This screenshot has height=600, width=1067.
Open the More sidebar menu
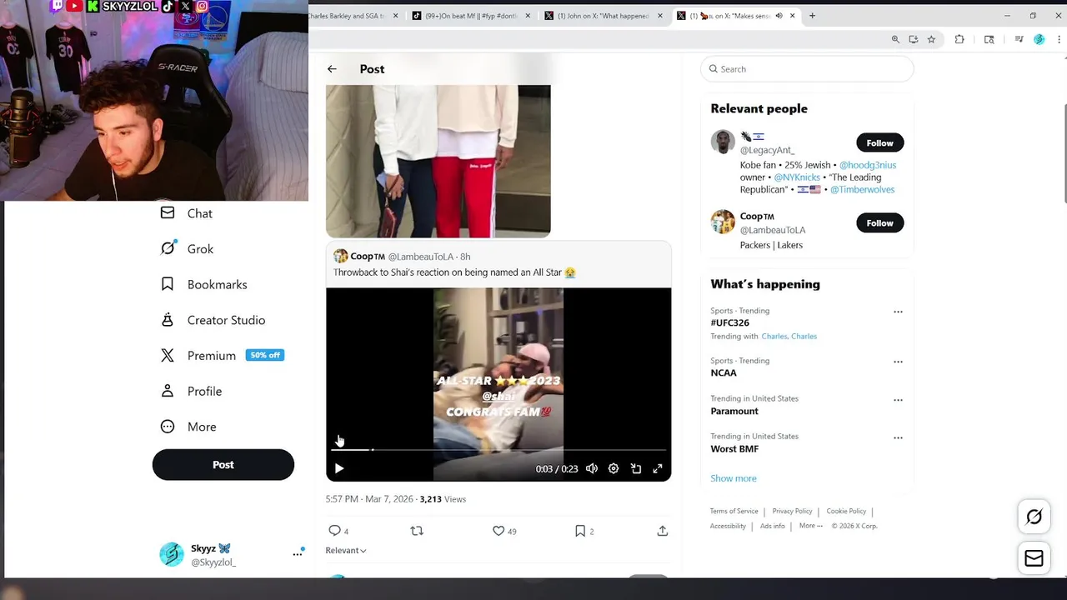pos(188,427)
